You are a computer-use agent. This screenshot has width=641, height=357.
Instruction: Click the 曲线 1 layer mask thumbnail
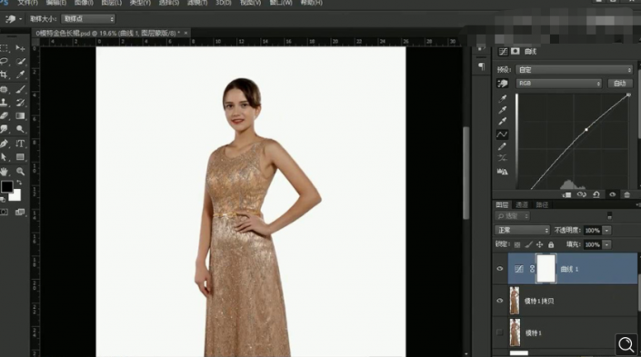546,268
